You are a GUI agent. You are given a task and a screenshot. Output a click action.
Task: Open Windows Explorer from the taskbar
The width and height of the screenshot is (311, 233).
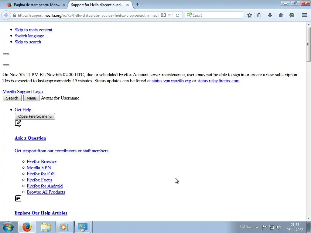(46, 227)
